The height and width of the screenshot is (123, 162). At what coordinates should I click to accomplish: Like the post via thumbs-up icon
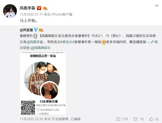[151, 119]
